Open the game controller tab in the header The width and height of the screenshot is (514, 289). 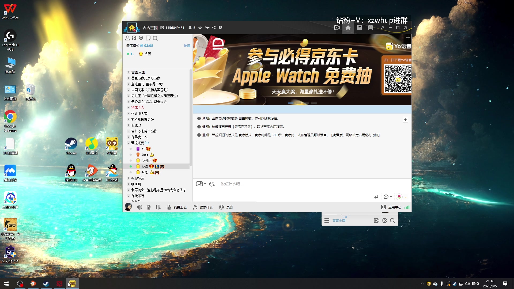point(371,28)
